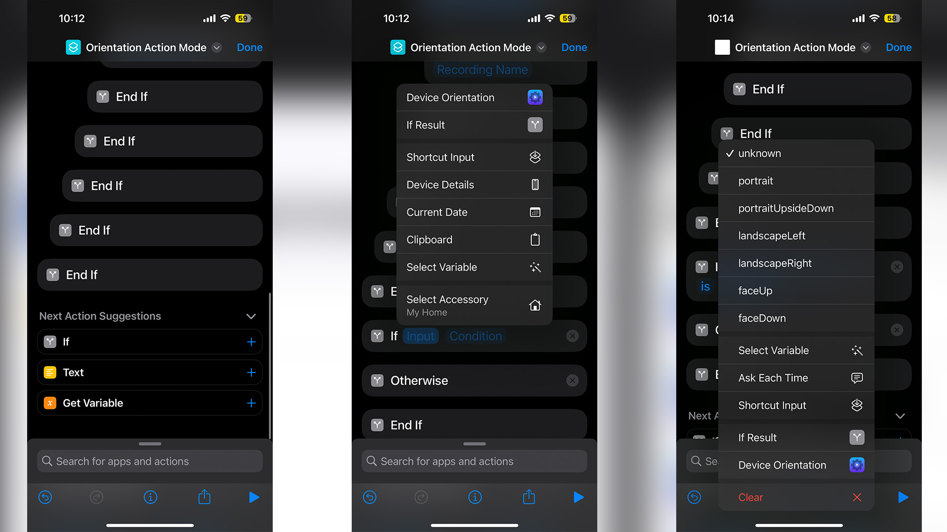Click the Current Date calendar icon
The height and width of the screenshot is (532, 947).
pyautogui.click(x=535, y=212)
